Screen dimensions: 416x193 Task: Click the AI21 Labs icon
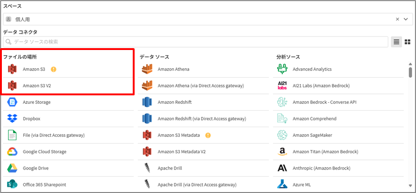[282, 86]
